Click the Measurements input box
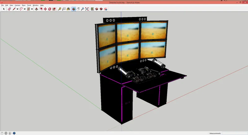The width and height of the screenshot is (248, 135). click(235, 133)
